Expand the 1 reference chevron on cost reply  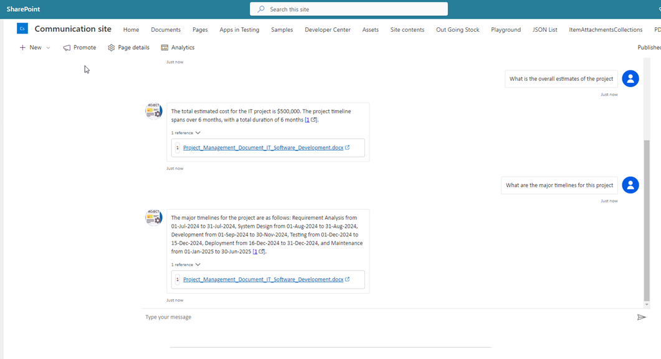(x=197, y=132)
